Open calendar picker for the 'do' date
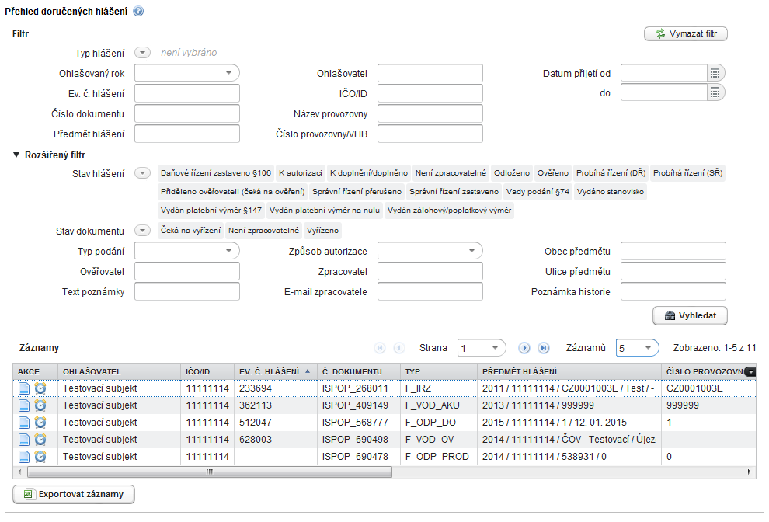 pyautogui.click(x=715, y=92)
